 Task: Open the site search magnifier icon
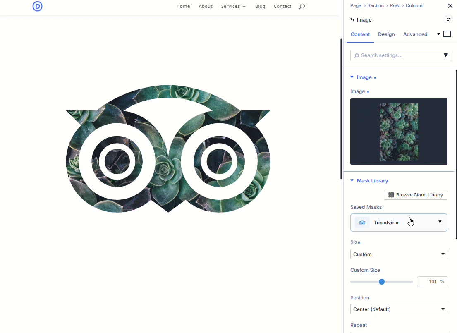click(302, 7)
